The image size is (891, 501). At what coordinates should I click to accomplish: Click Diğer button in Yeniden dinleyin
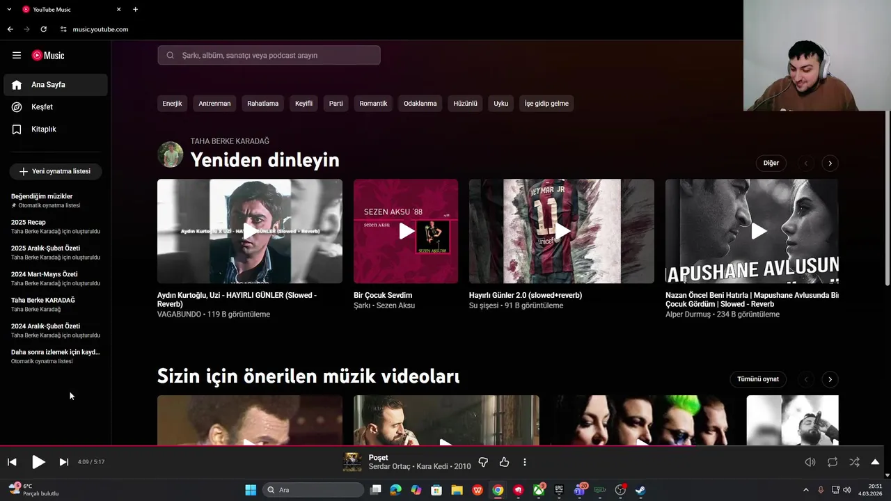click(771, 163)
